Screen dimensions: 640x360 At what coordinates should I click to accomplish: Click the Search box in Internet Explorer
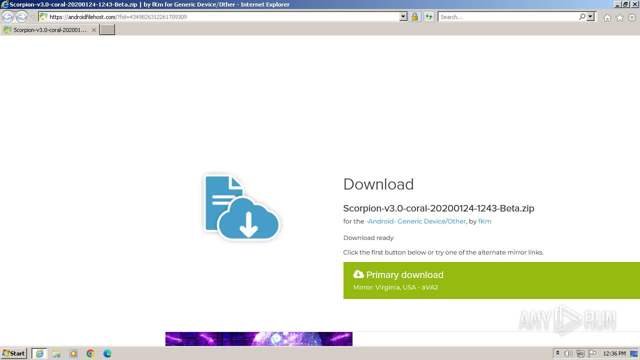click(x=508, y=17)
